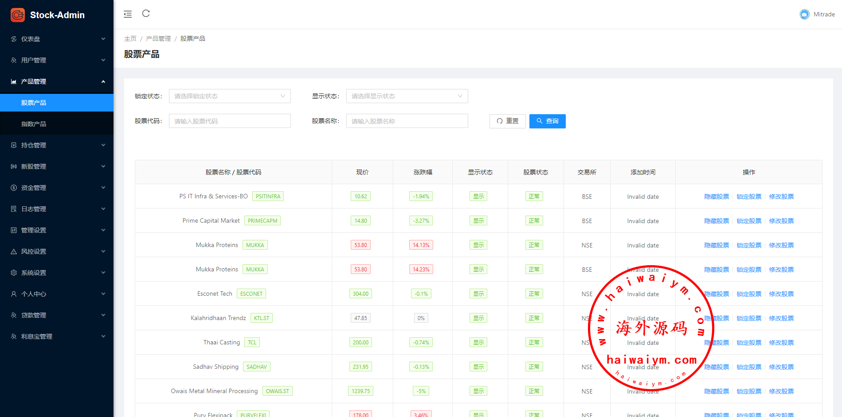The image size is (842, 417).
Task: Click the 查询 search button
Action: pos(547,121)
